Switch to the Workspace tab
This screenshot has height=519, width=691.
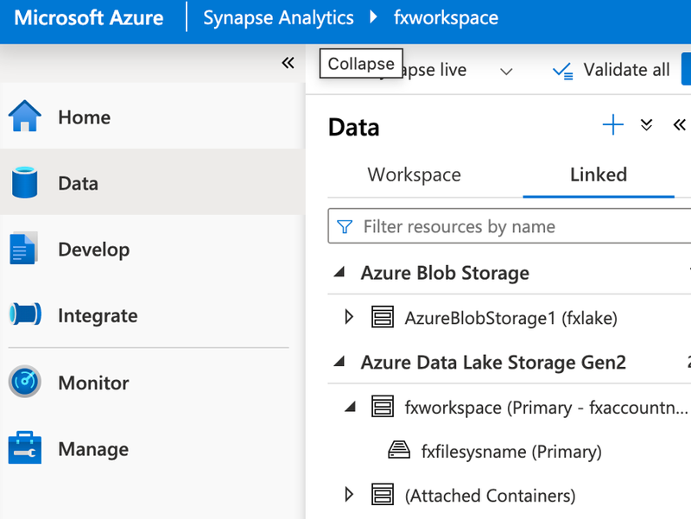[x=415, y=174]
